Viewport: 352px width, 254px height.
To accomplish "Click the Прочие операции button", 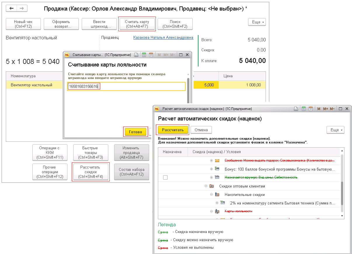I will [x=50, y=172].
